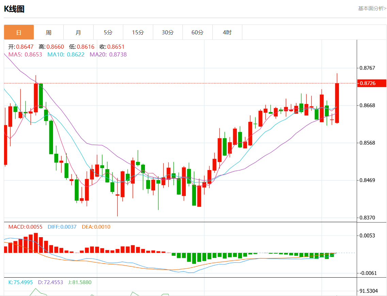Click the MACD:0.0055 indicator label
The width and height of the screenshot is (387, 296).
(x=26, y=227)
